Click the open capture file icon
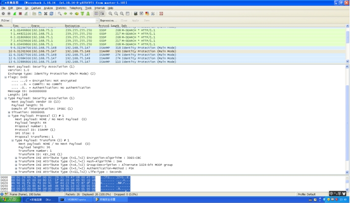 [x=34, y=14]
